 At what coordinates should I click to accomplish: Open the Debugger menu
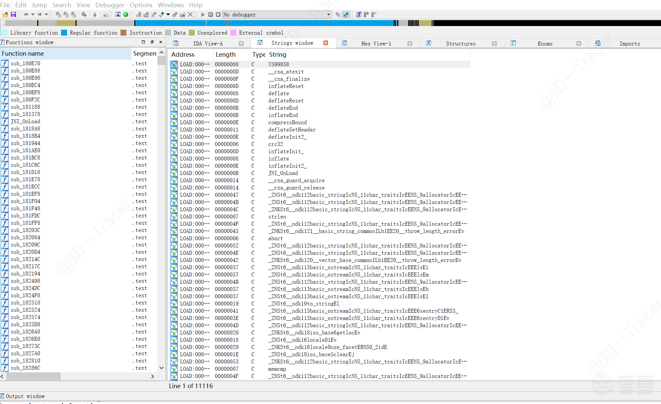[110, 5]
